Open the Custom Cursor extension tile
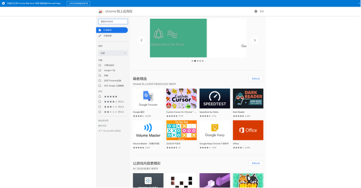 point(181,98)
